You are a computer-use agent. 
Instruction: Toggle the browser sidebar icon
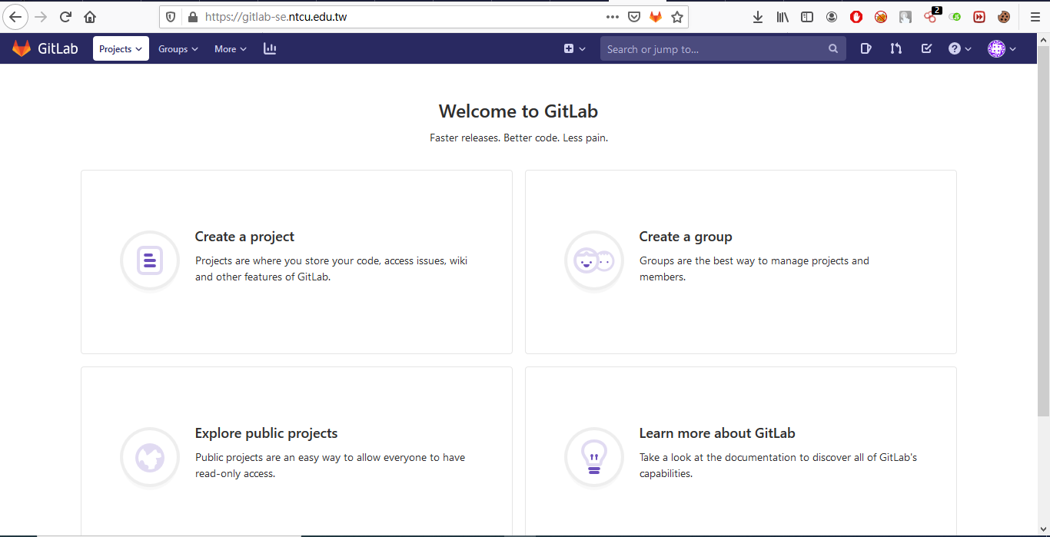click(807, 17)
